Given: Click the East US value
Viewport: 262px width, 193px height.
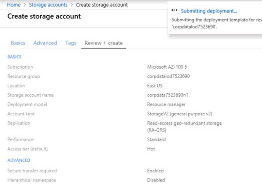Looking at the screenshot, I should [155, 86].
